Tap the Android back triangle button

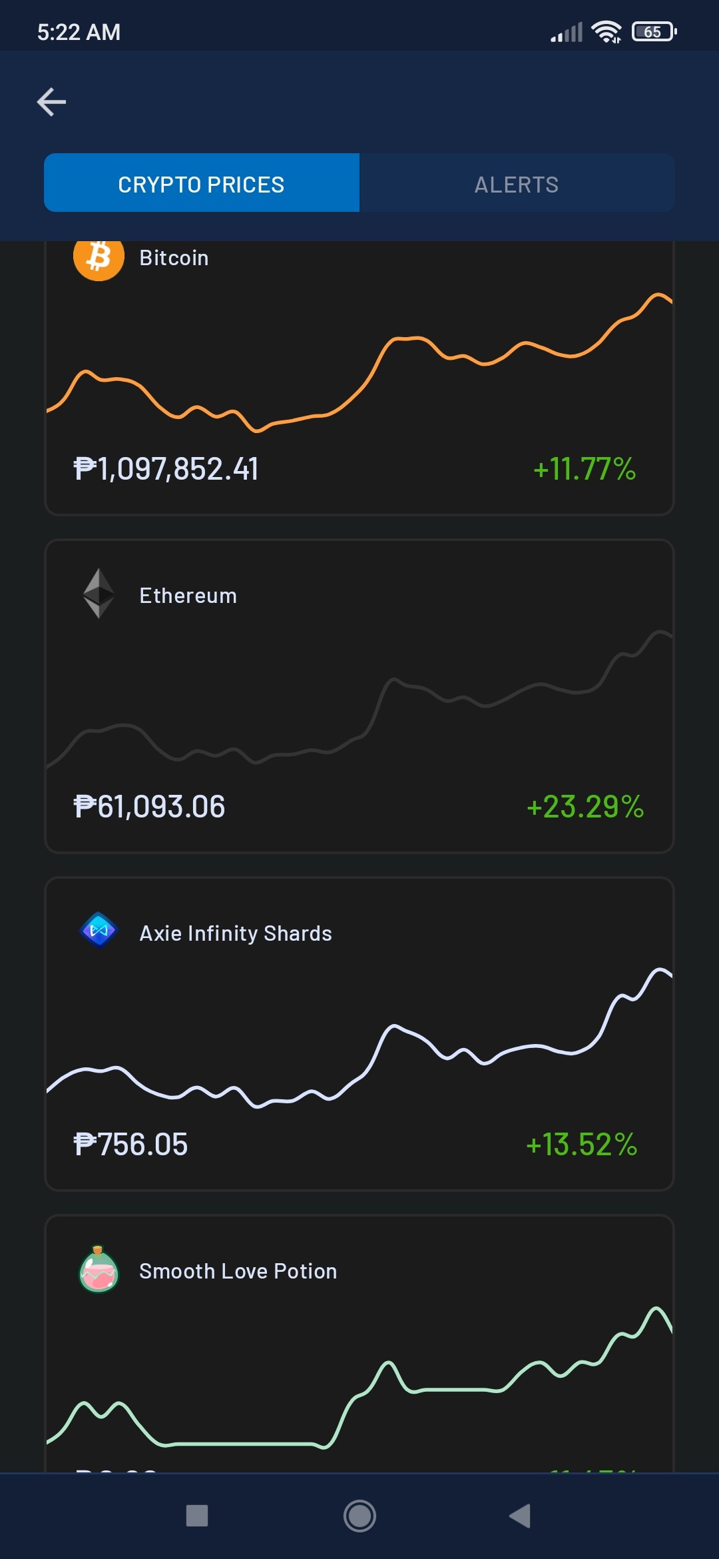pos(520,1516)
